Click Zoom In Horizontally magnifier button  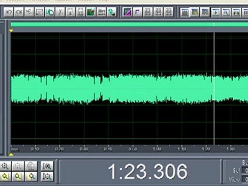[5, 166]
